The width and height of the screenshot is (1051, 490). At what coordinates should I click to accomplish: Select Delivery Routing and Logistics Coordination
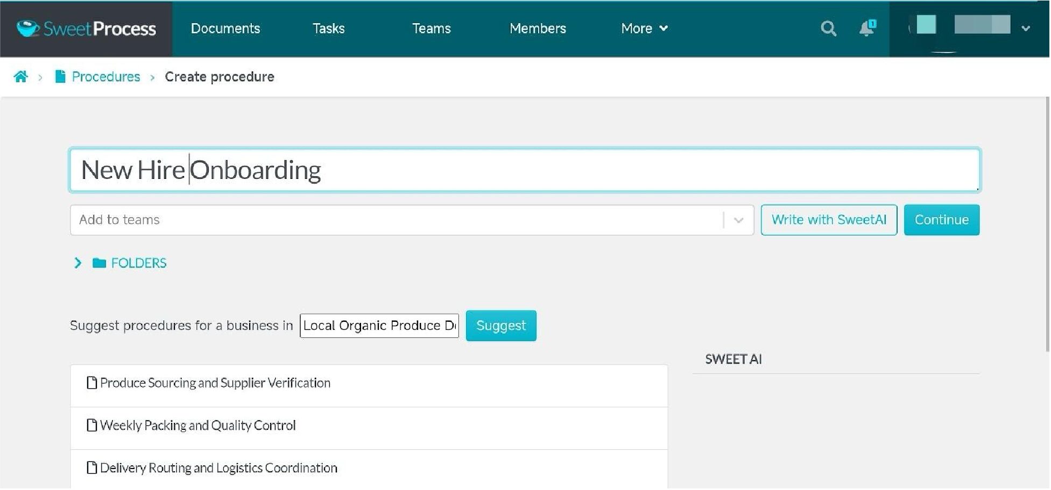pyautogui.click(x=370, y=468)
